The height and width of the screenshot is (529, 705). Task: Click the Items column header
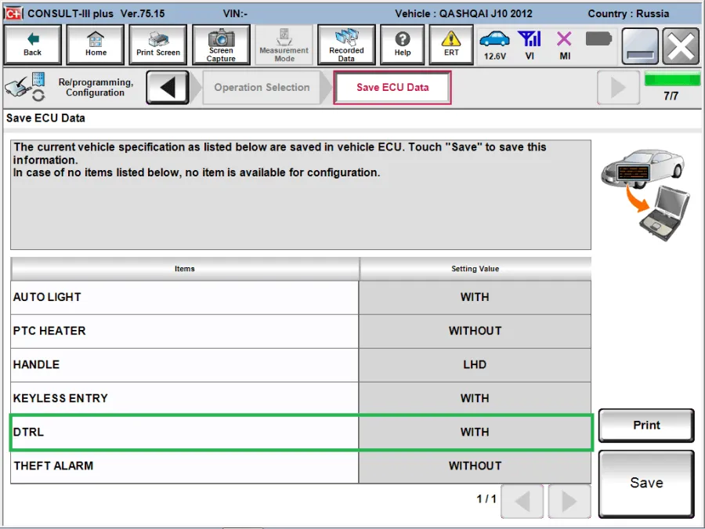(185, 269)
